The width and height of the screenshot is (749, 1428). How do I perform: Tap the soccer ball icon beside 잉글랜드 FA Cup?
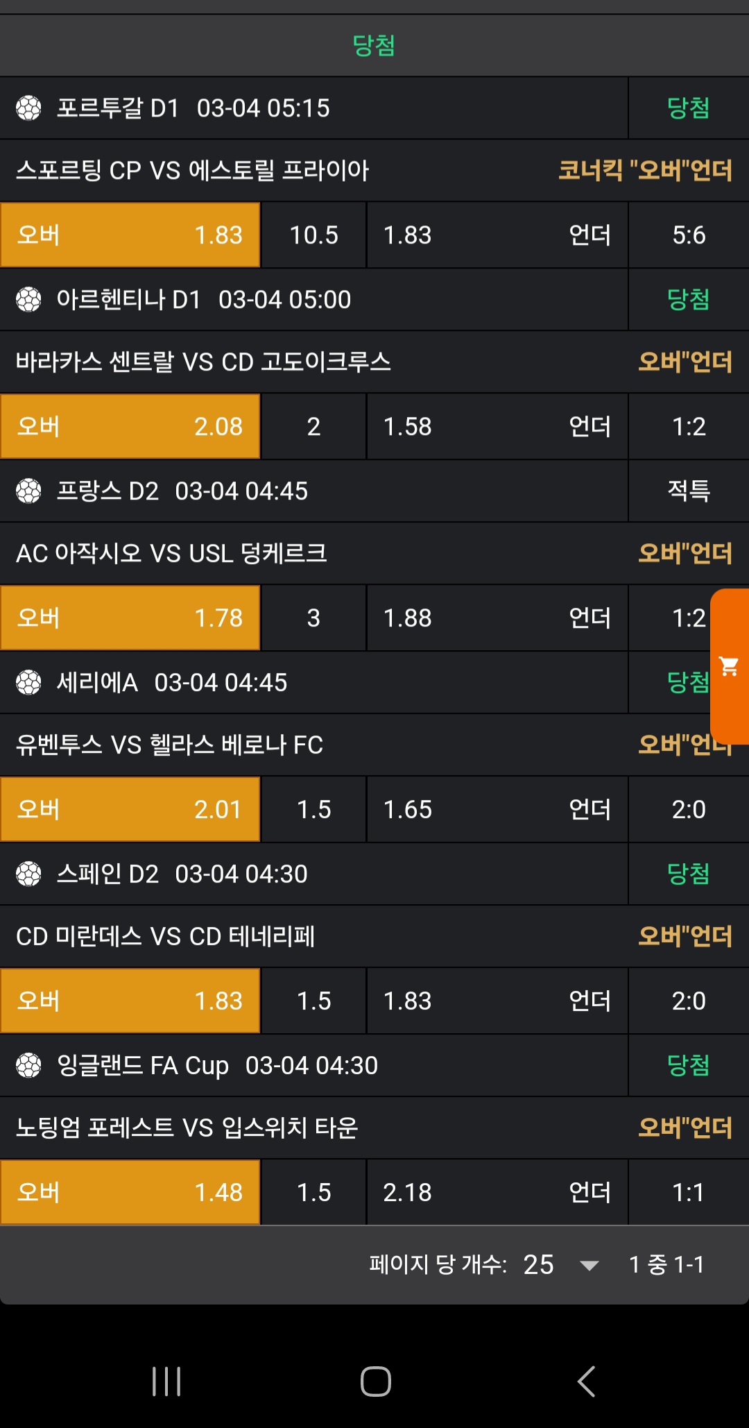28,1066
